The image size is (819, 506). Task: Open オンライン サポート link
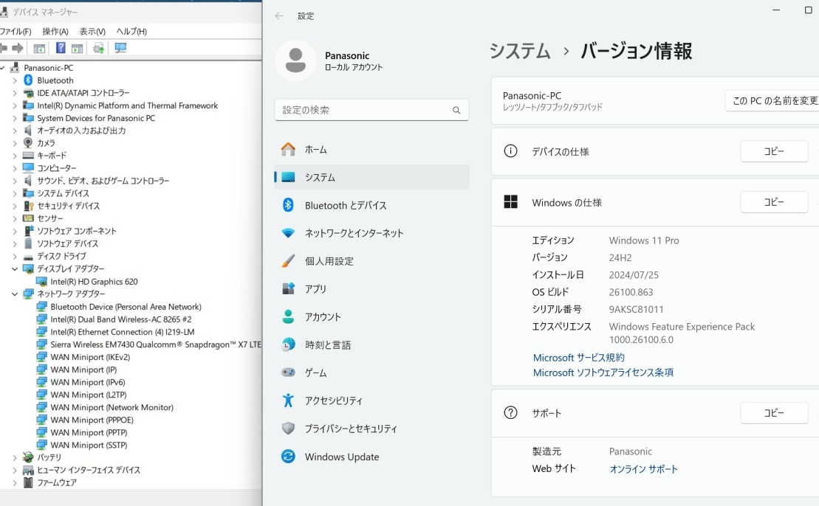(643, 469)
